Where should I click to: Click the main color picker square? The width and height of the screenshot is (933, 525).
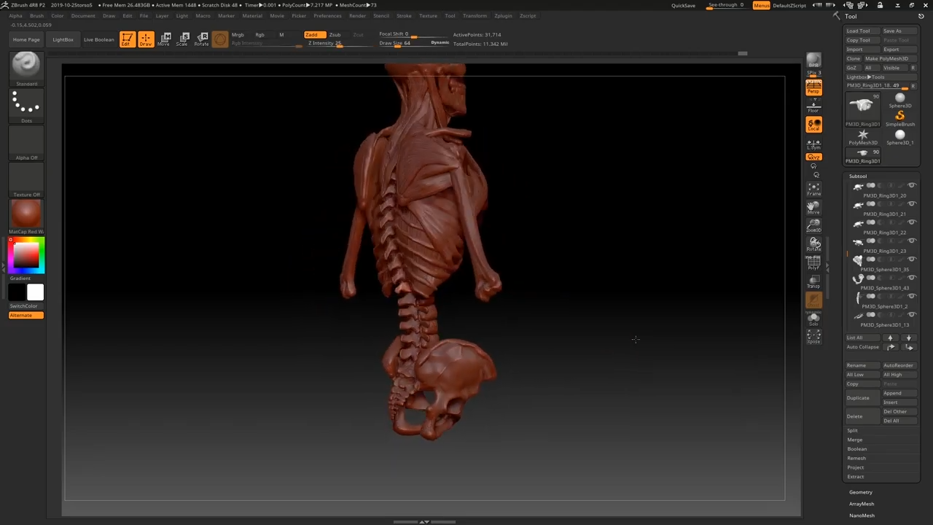(26, 255)
